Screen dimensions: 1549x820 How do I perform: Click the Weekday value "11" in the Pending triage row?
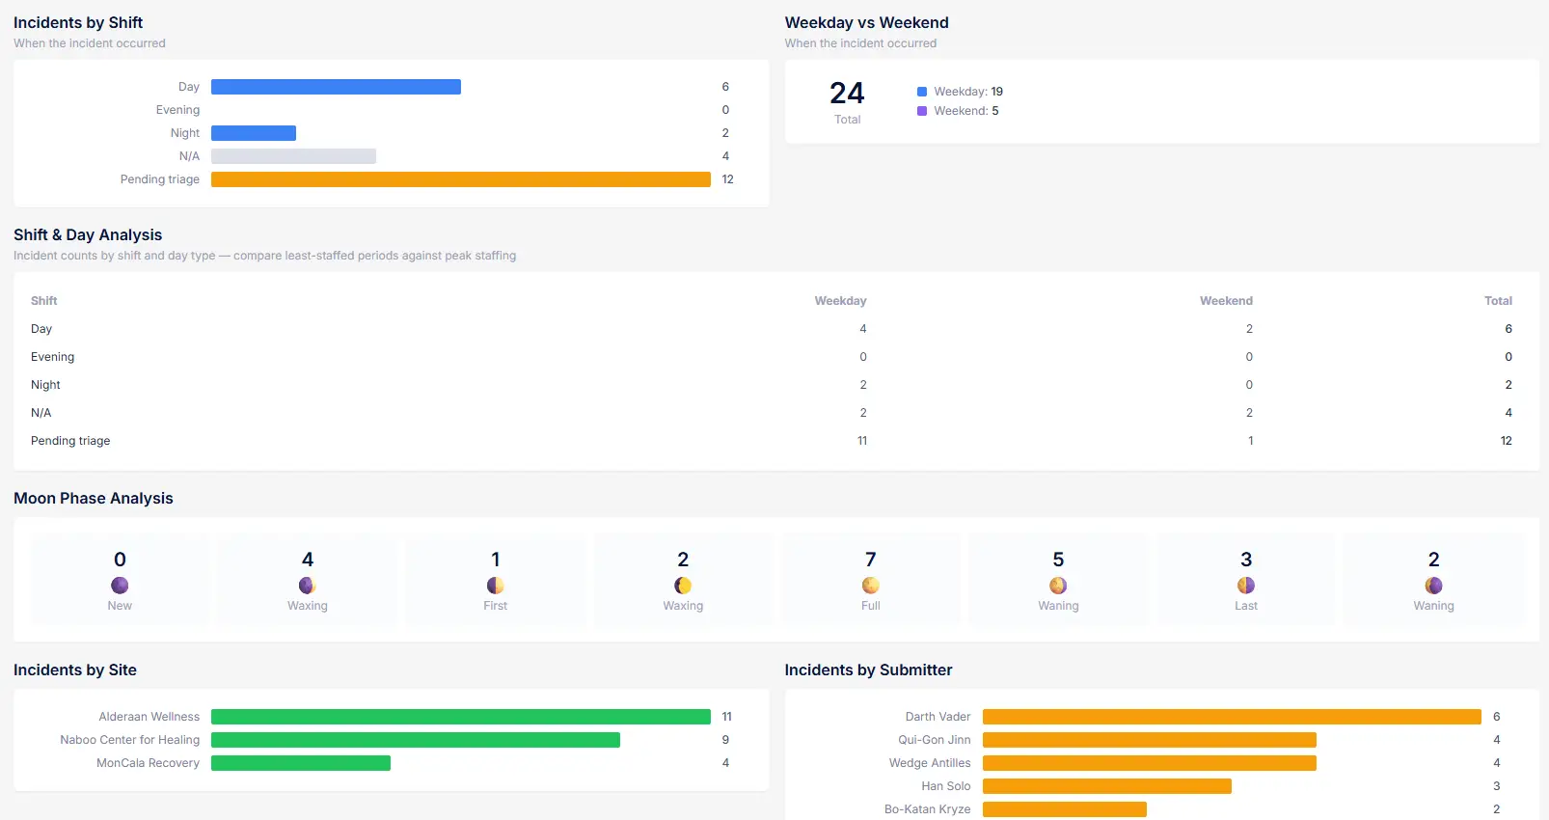[x=862, y=441]
